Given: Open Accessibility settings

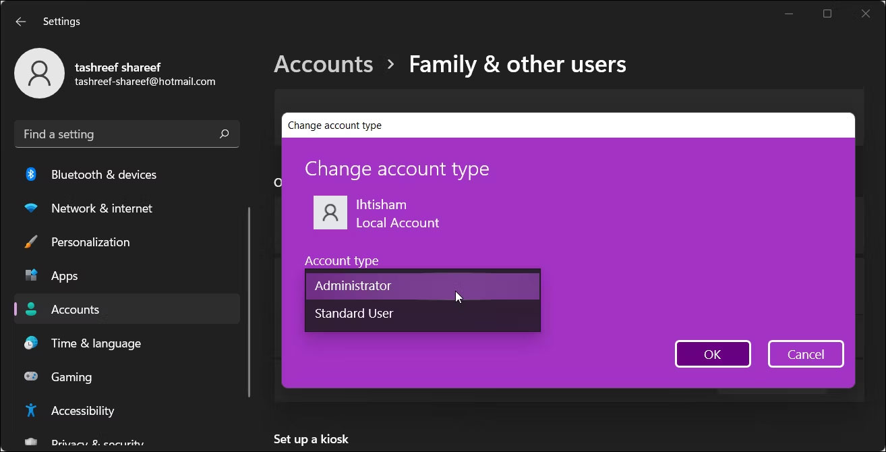Looking at the screenshot, I should pos(127,411).
